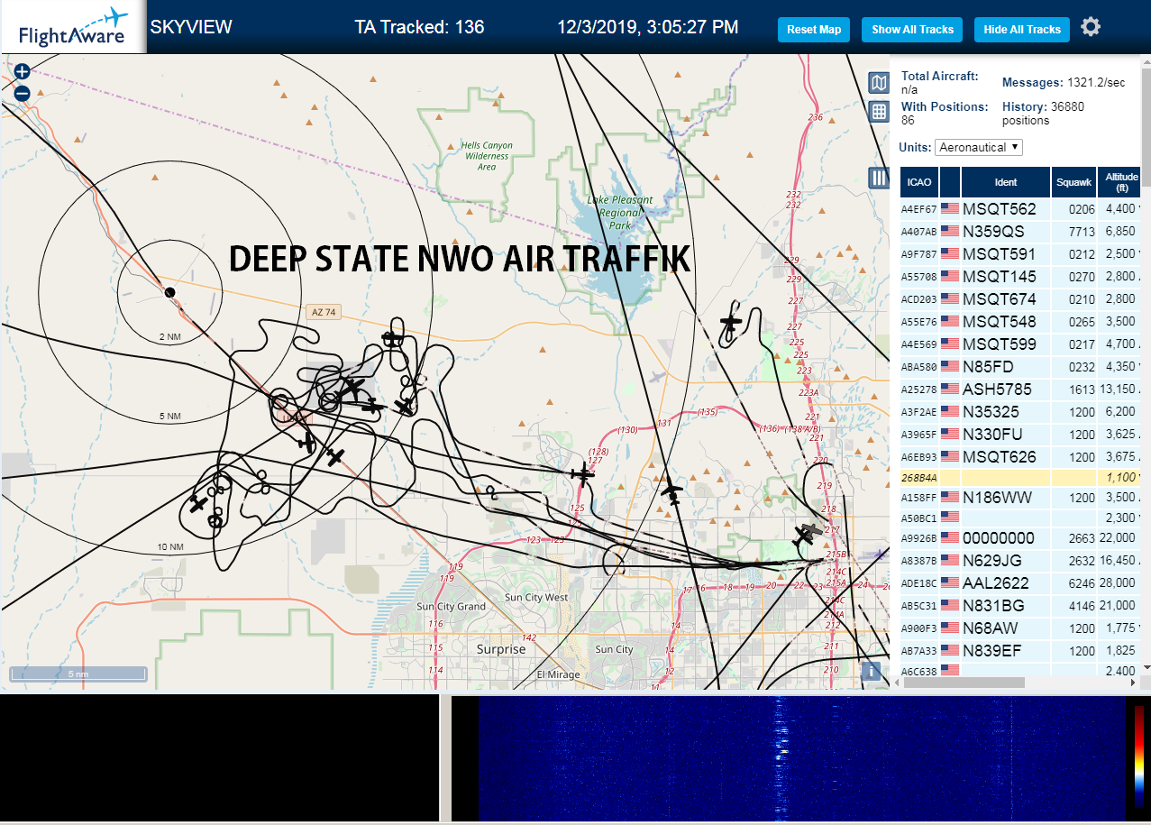Click the US flag in the N359QS row
Viewport: 1151px width, 825px height.
point(950,232)
